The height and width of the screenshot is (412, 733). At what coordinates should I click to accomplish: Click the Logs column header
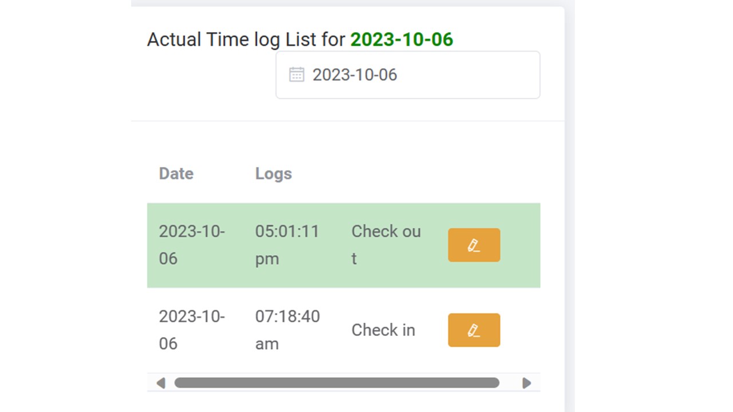(x=274, y=174)
